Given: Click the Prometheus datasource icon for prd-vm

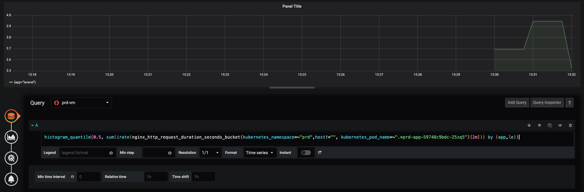Looking at the screenshot, I should [57, 103].
